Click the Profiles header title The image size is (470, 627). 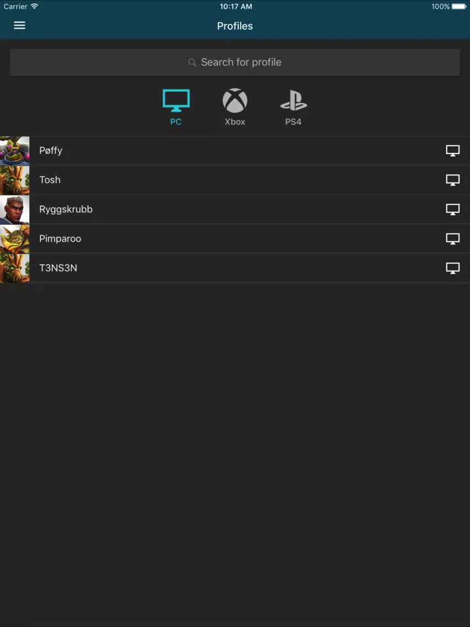tap(235, 26)
